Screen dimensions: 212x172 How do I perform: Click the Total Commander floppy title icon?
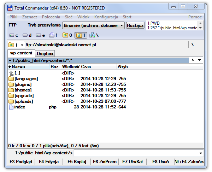click(10, 8)
